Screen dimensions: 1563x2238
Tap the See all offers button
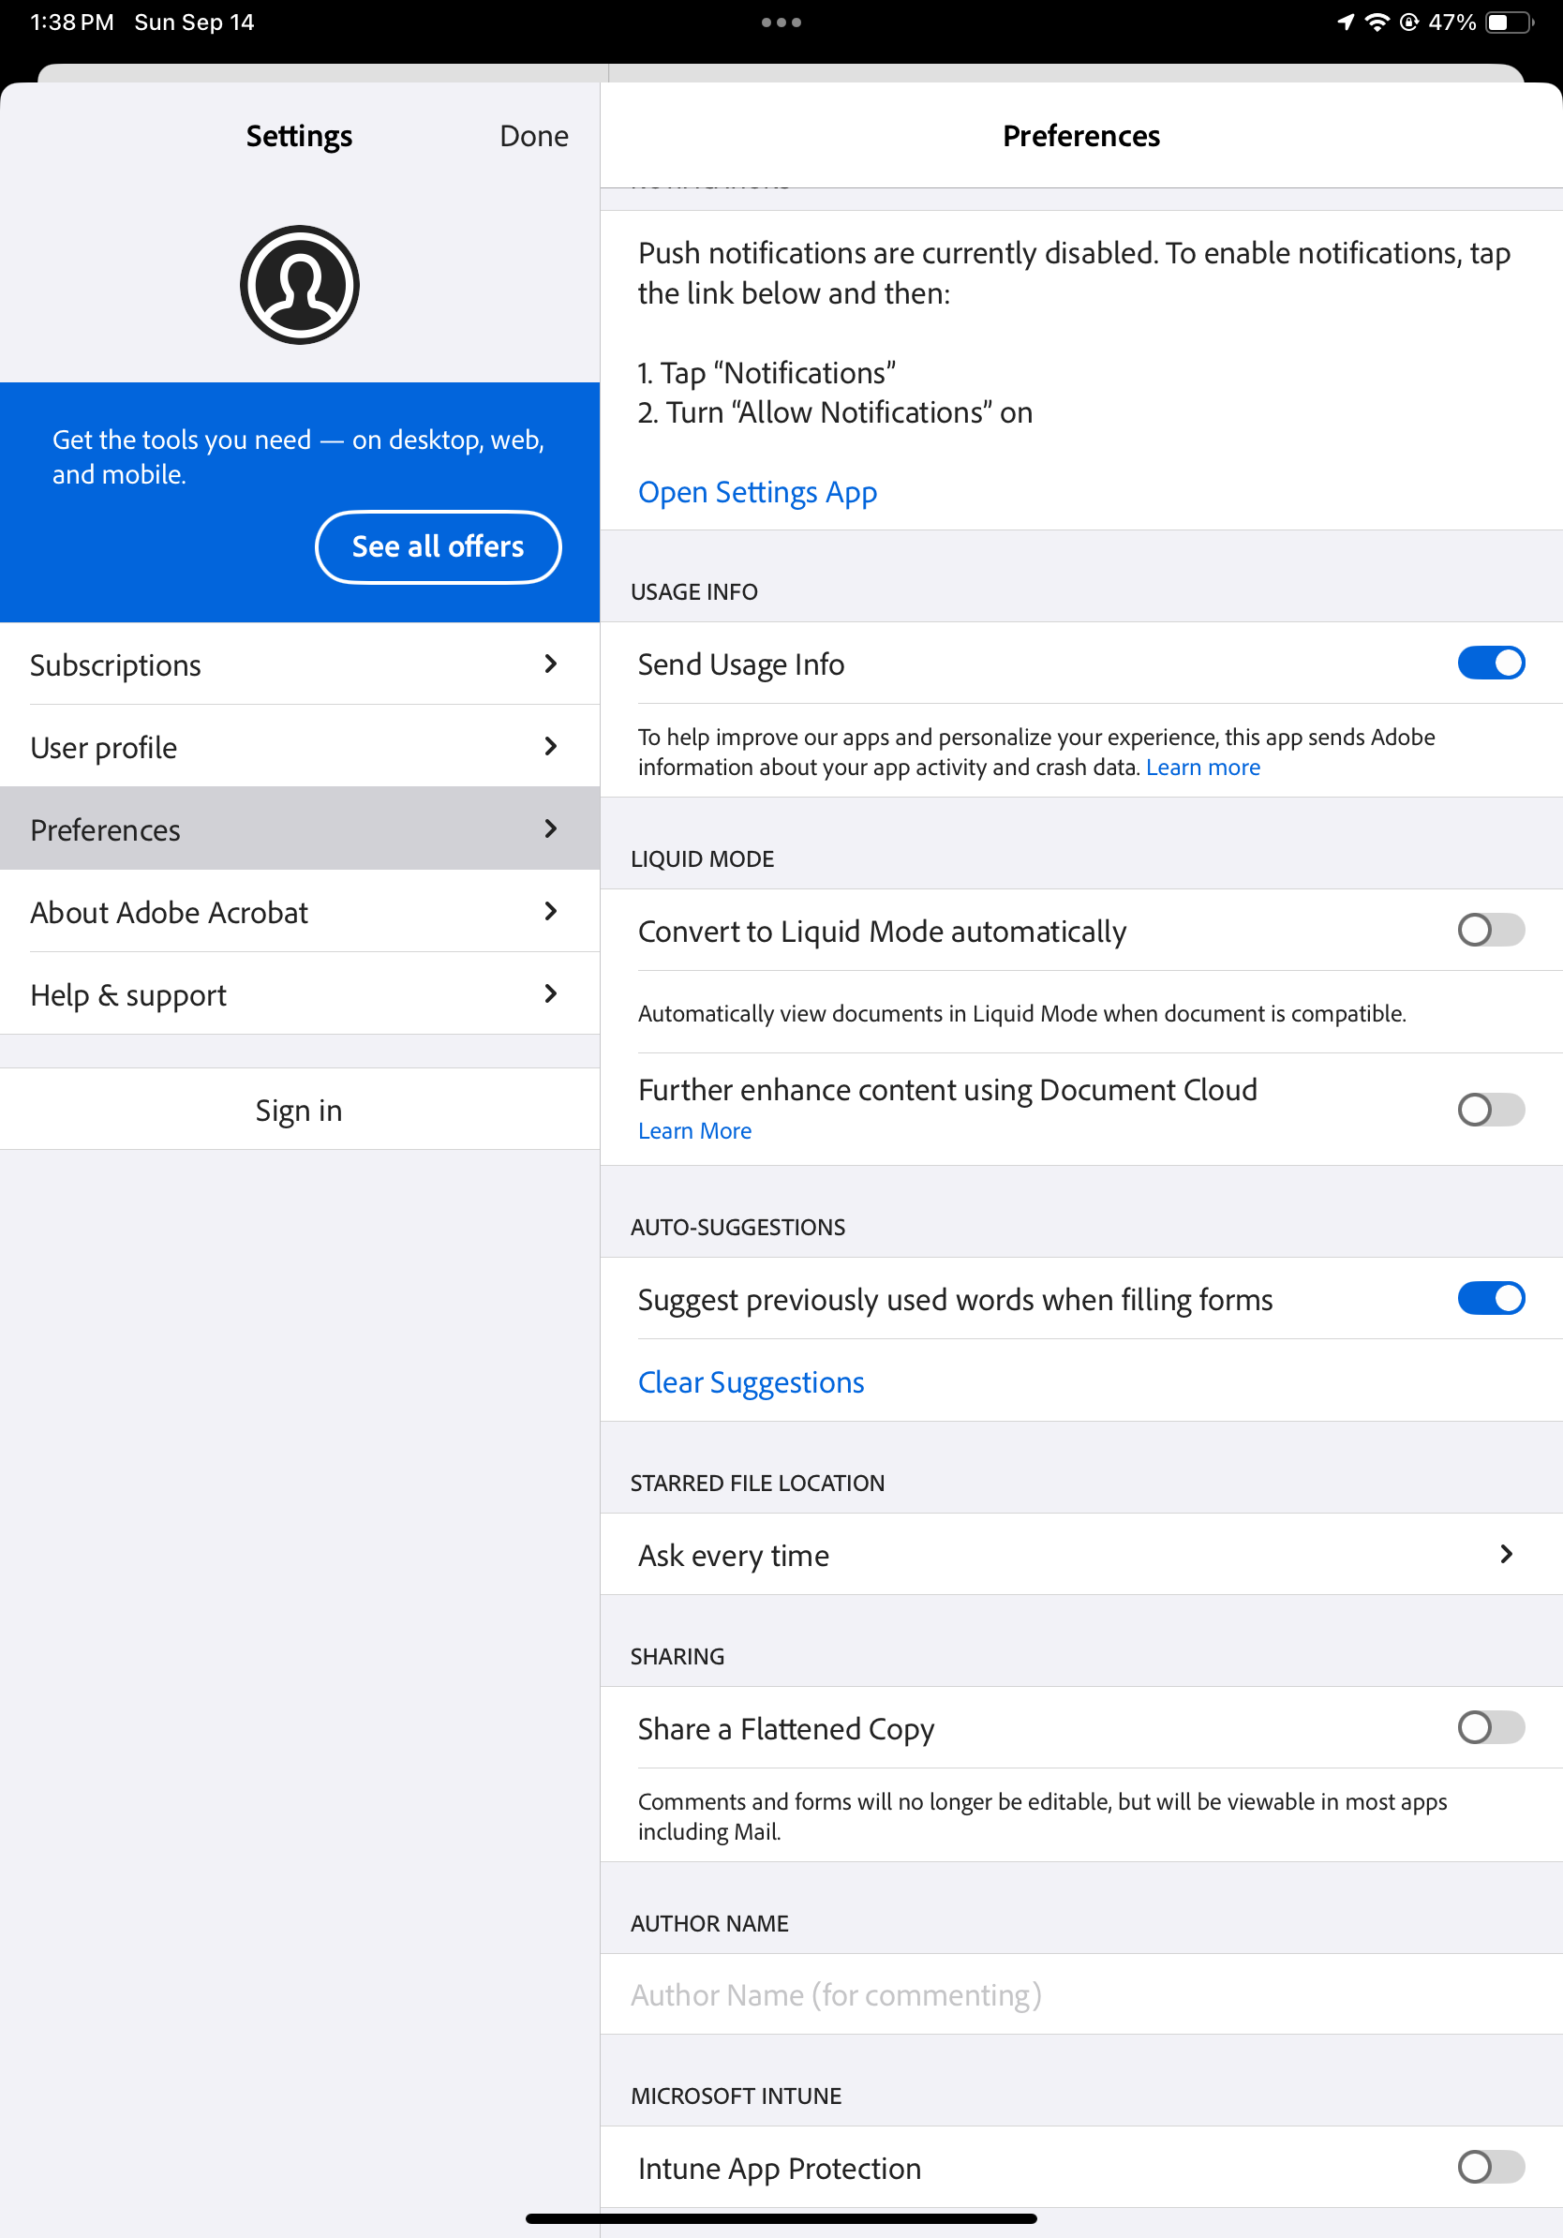[438, 546]
